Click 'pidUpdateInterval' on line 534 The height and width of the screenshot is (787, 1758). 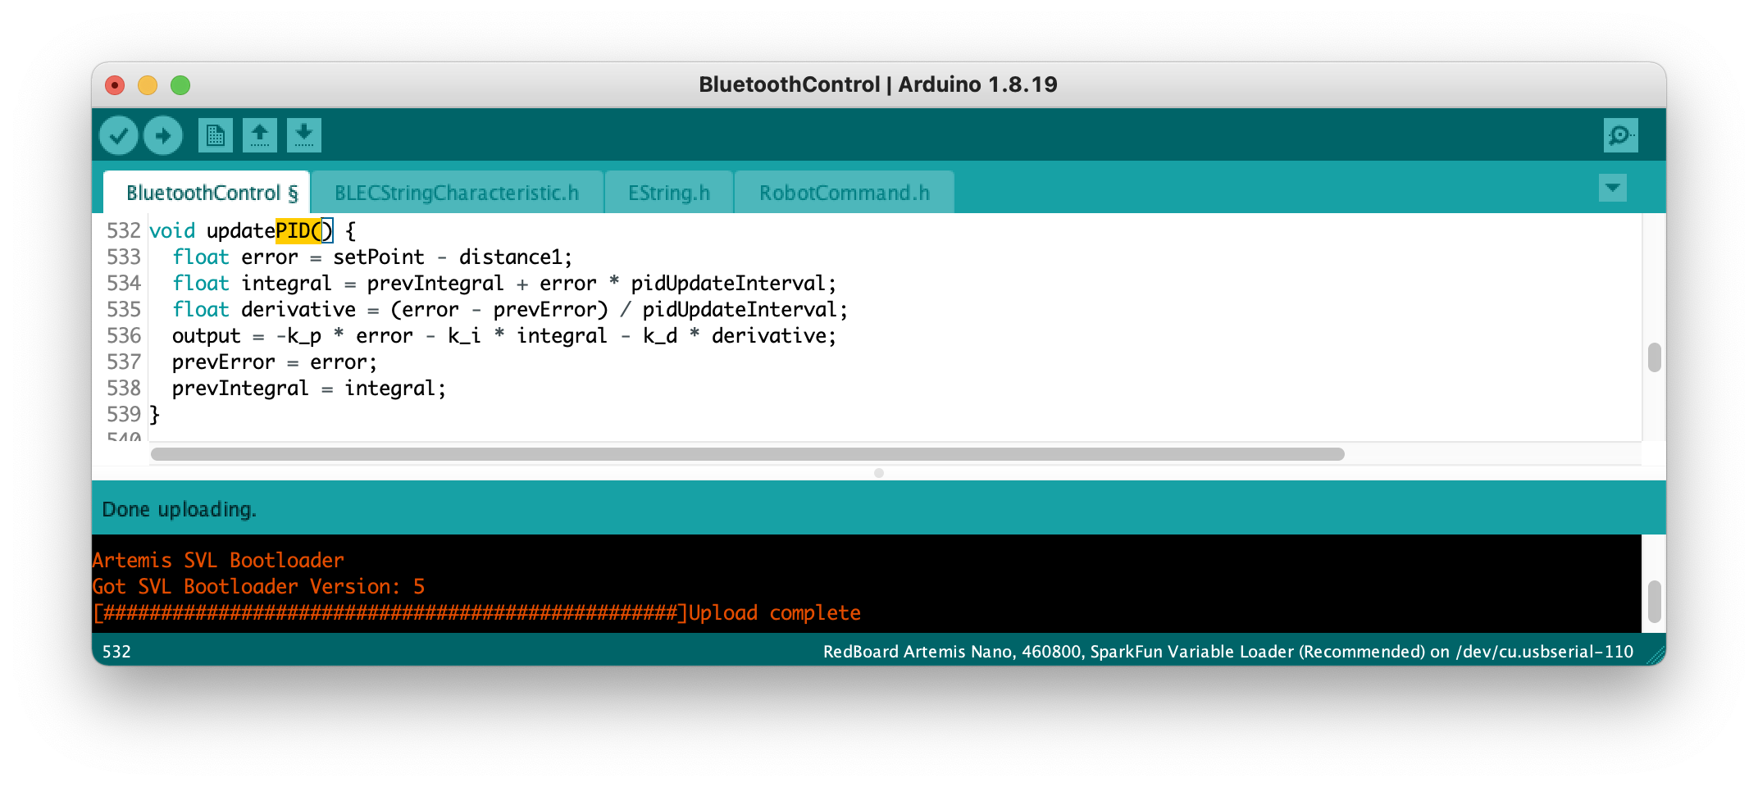[728, 284]
